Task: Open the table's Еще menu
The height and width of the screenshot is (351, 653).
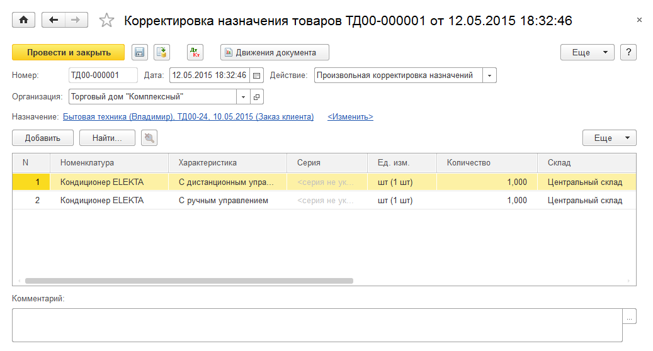Action: point(609,138)
